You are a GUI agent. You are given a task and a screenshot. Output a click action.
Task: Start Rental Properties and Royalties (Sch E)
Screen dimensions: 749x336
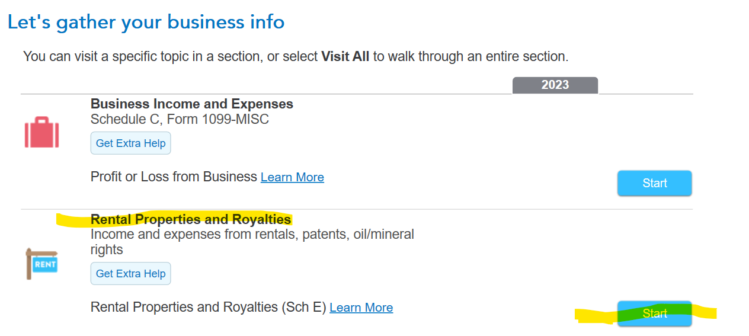(654, 313)
